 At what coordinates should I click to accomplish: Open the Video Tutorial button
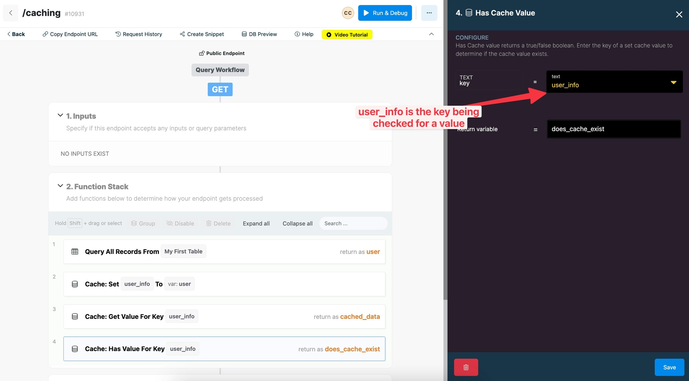(x=347, y=34)
